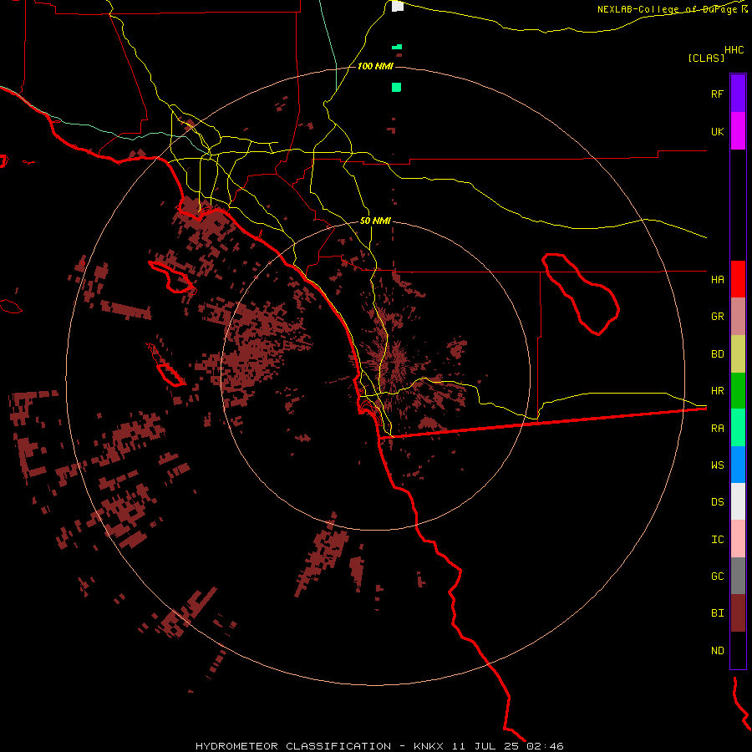This screenshot has height=752, width=752.
Task: Click the 'ND' legend label text
Action: 717,651
